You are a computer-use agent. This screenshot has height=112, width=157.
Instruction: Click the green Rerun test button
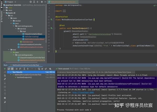point(5,69)
